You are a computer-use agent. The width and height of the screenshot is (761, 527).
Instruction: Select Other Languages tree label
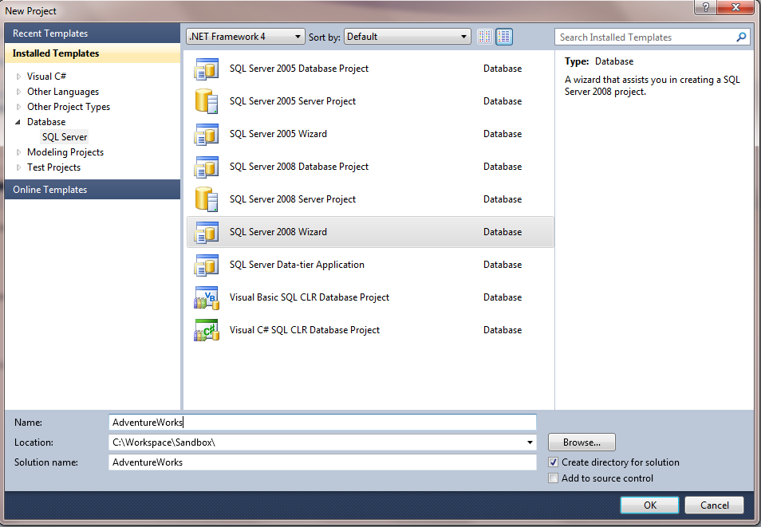pyautogui.click(x=62, y=91)
